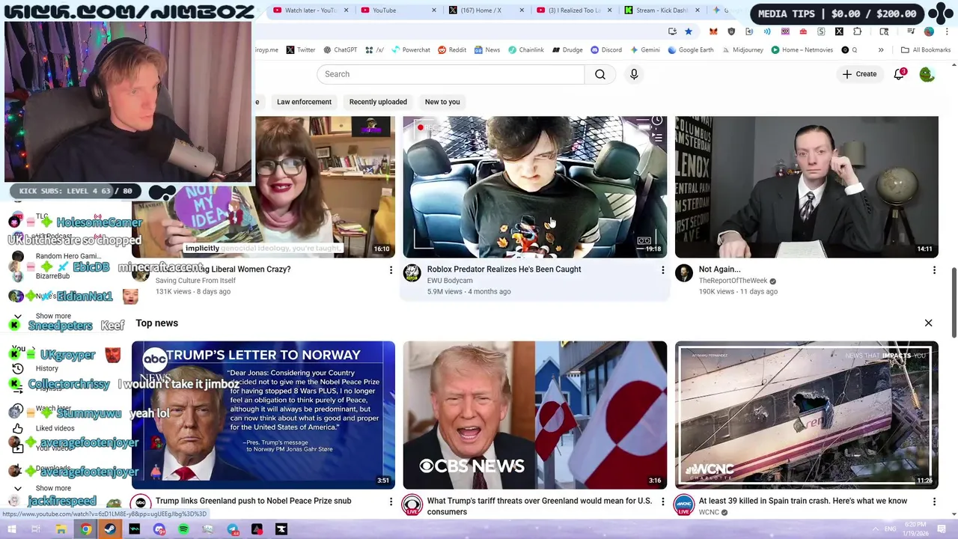Select the New to you filter chip

tap(442, 102)
